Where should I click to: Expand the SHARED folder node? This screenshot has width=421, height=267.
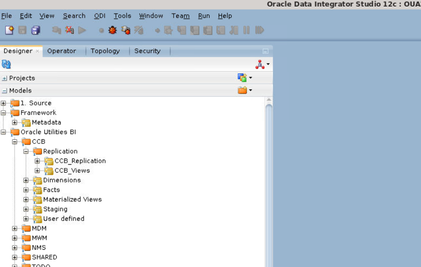click(x=14, y=257)
